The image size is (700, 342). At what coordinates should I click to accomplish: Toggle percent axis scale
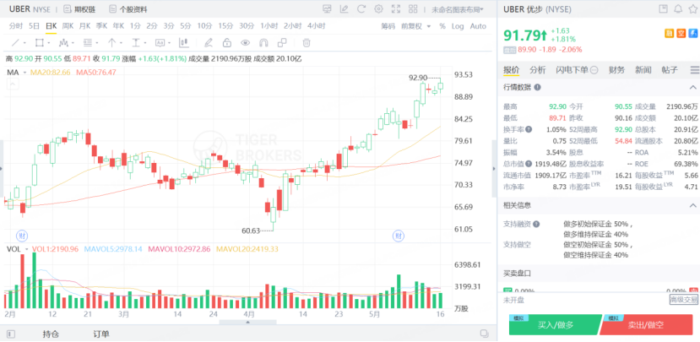click(442, 26)
